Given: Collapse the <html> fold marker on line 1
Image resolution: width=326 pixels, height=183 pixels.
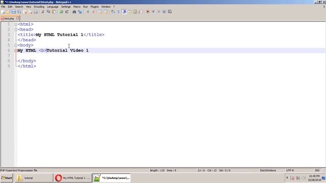Looking at the screenshot, I should coord(16,24).
